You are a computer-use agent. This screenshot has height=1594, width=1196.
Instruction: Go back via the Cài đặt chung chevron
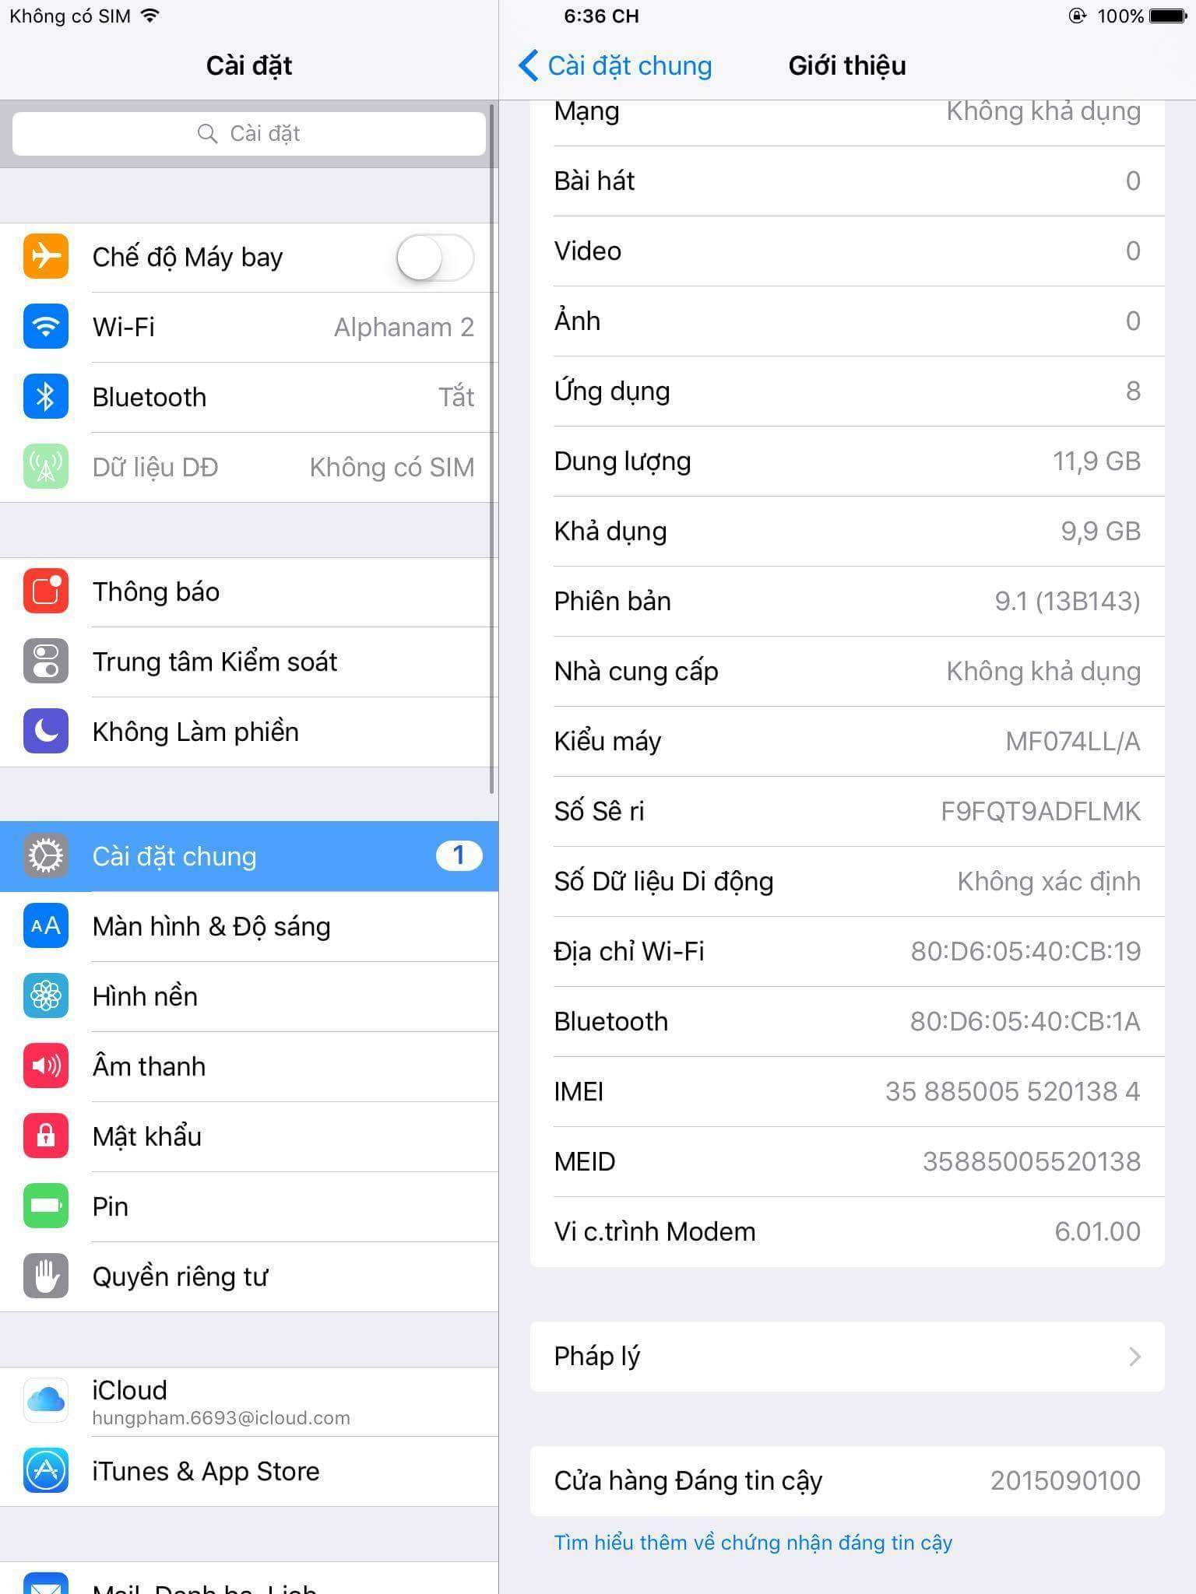tap(528, 65)
